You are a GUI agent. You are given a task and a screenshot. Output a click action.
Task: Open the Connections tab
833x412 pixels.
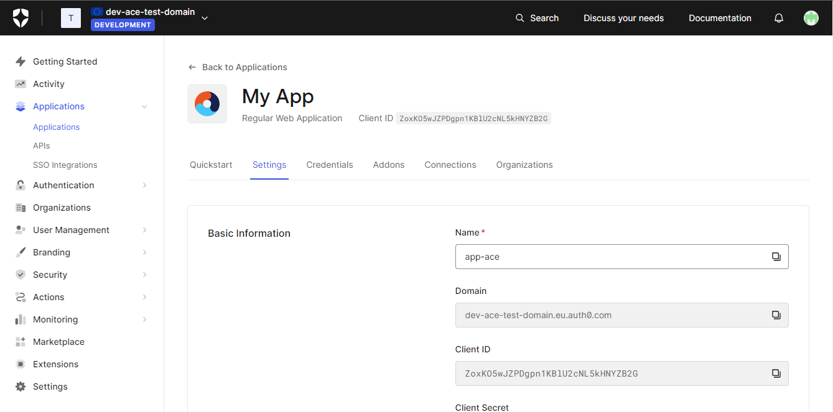pyautogui.click(x=450, y=164)
